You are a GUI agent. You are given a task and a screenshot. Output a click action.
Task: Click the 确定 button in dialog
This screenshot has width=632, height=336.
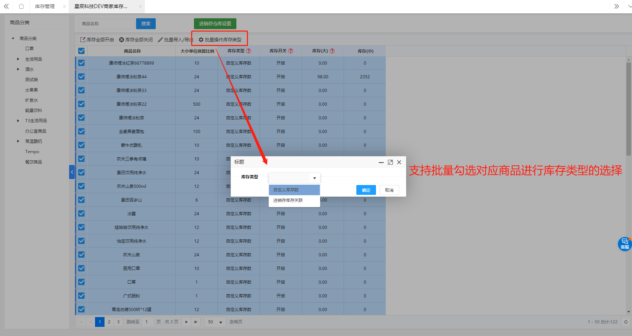[366, 190]
